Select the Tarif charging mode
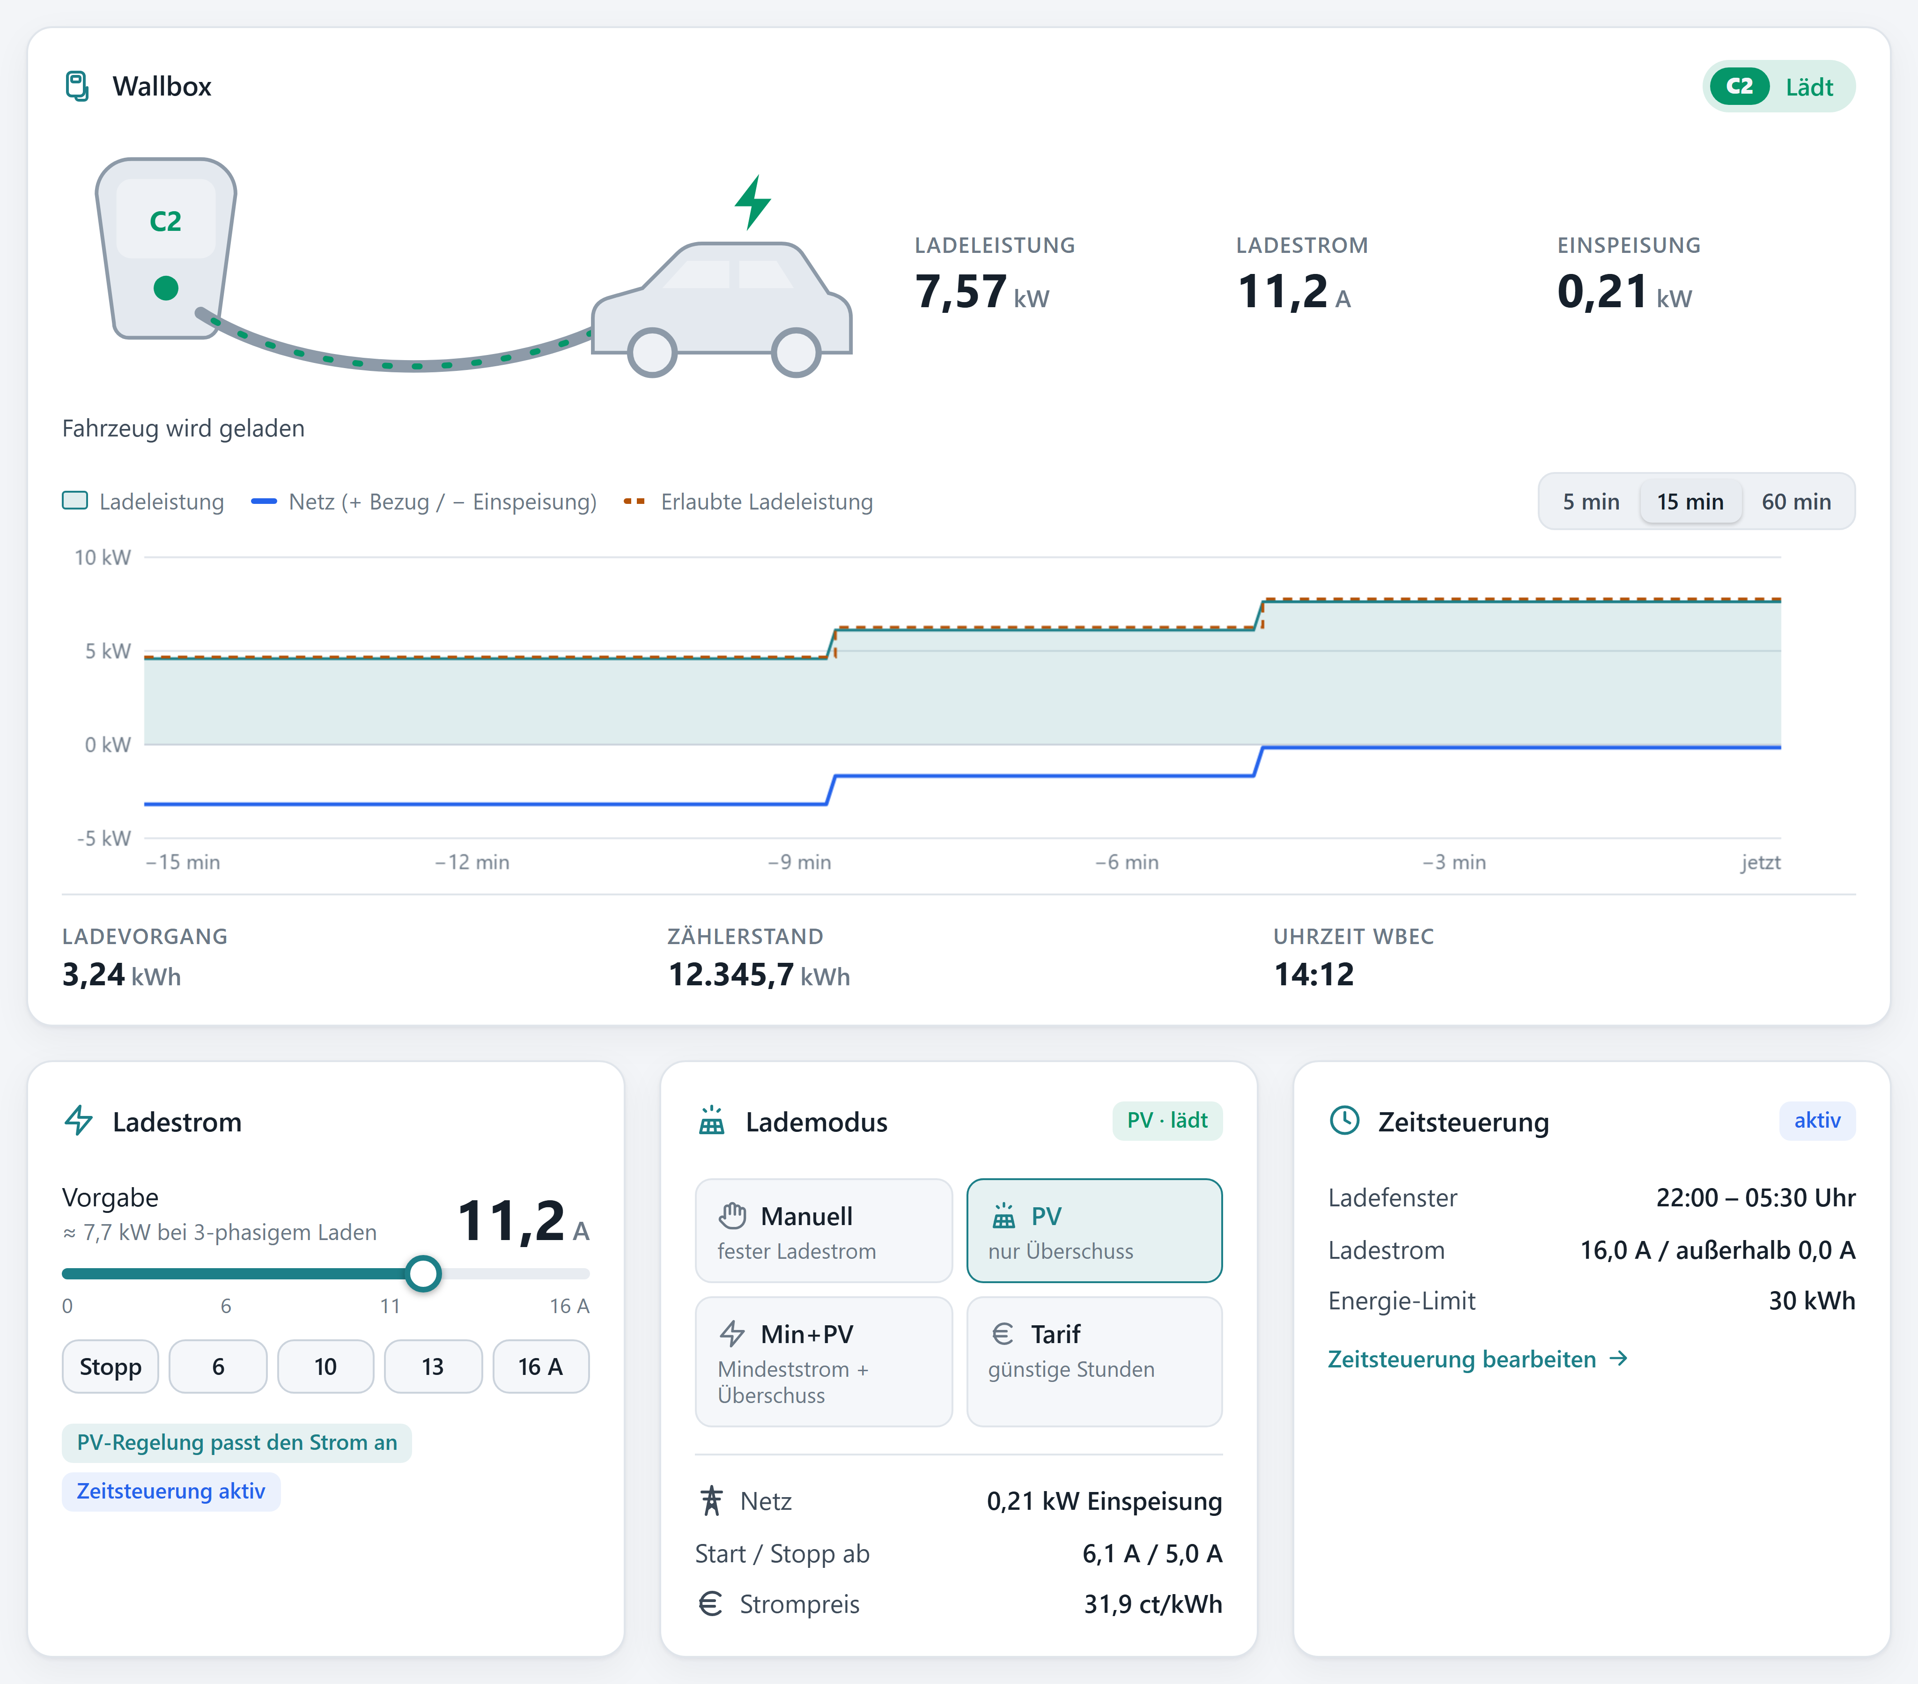Screen dimensions: 1918x1684 1094,1362
